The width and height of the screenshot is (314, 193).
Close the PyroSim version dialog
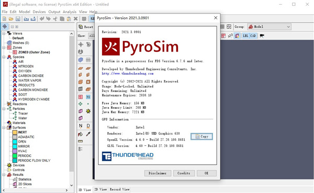pos(216,18)
